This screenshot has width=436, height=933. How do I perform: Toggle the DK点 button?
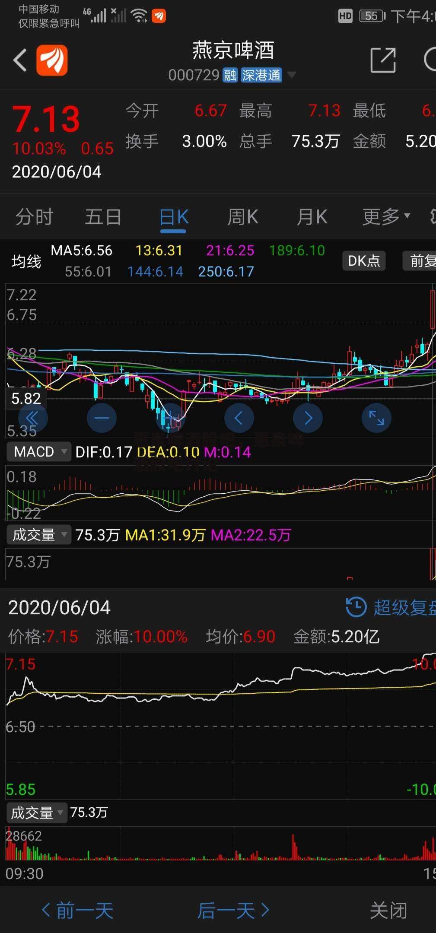[x=364, y=261]
